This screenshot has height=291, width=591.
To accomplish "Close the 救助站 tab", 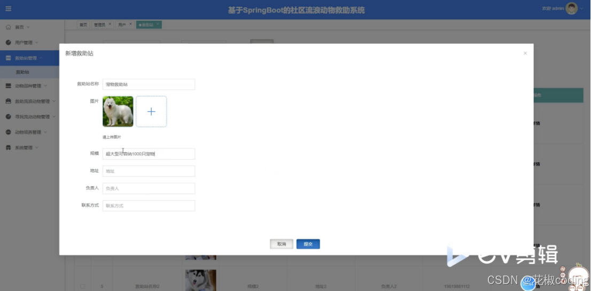I will point(158,23).
